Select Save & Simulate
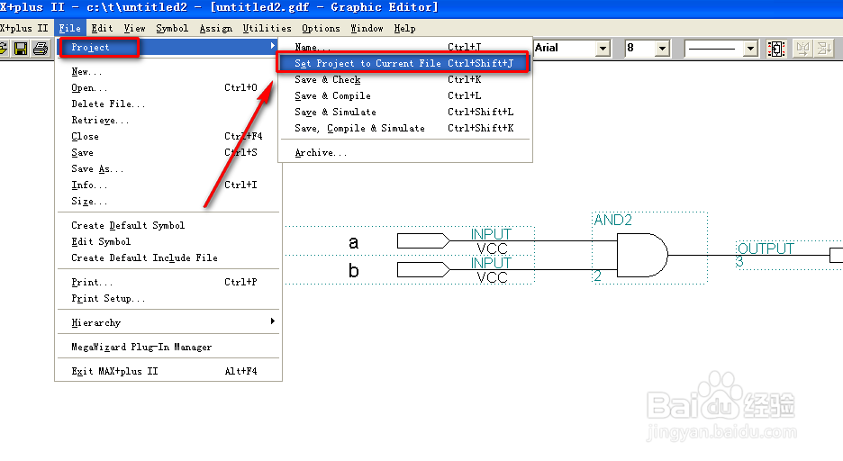The image size is (843, 461). tap(404, 112)
